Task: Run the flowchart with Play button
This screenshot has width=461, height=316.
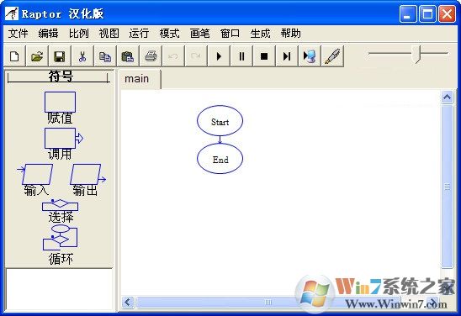Action: pyautogui.click(x=219, y=55)
